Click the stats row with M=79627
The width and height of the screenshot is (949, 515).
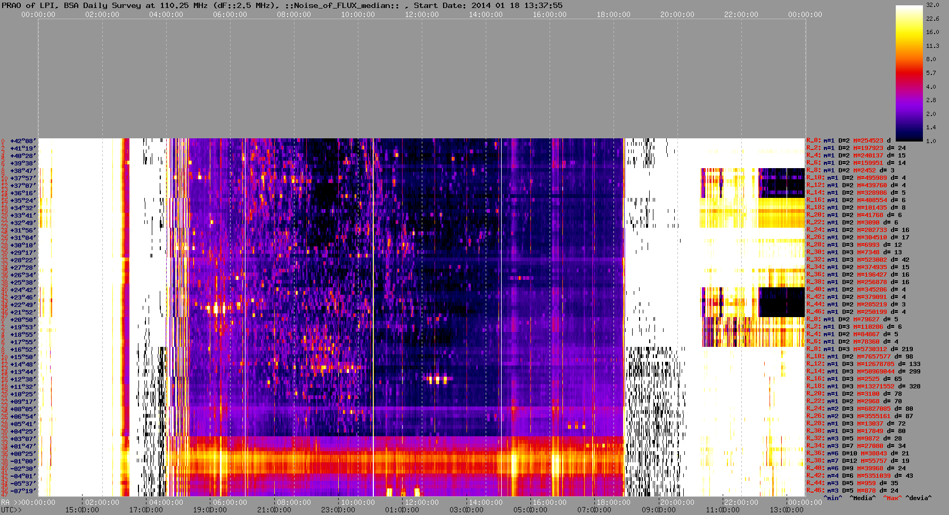click(852, 320)
